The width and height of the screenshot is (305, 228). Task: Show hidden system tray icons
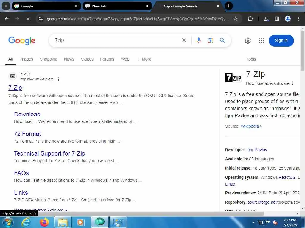[253, 222]
